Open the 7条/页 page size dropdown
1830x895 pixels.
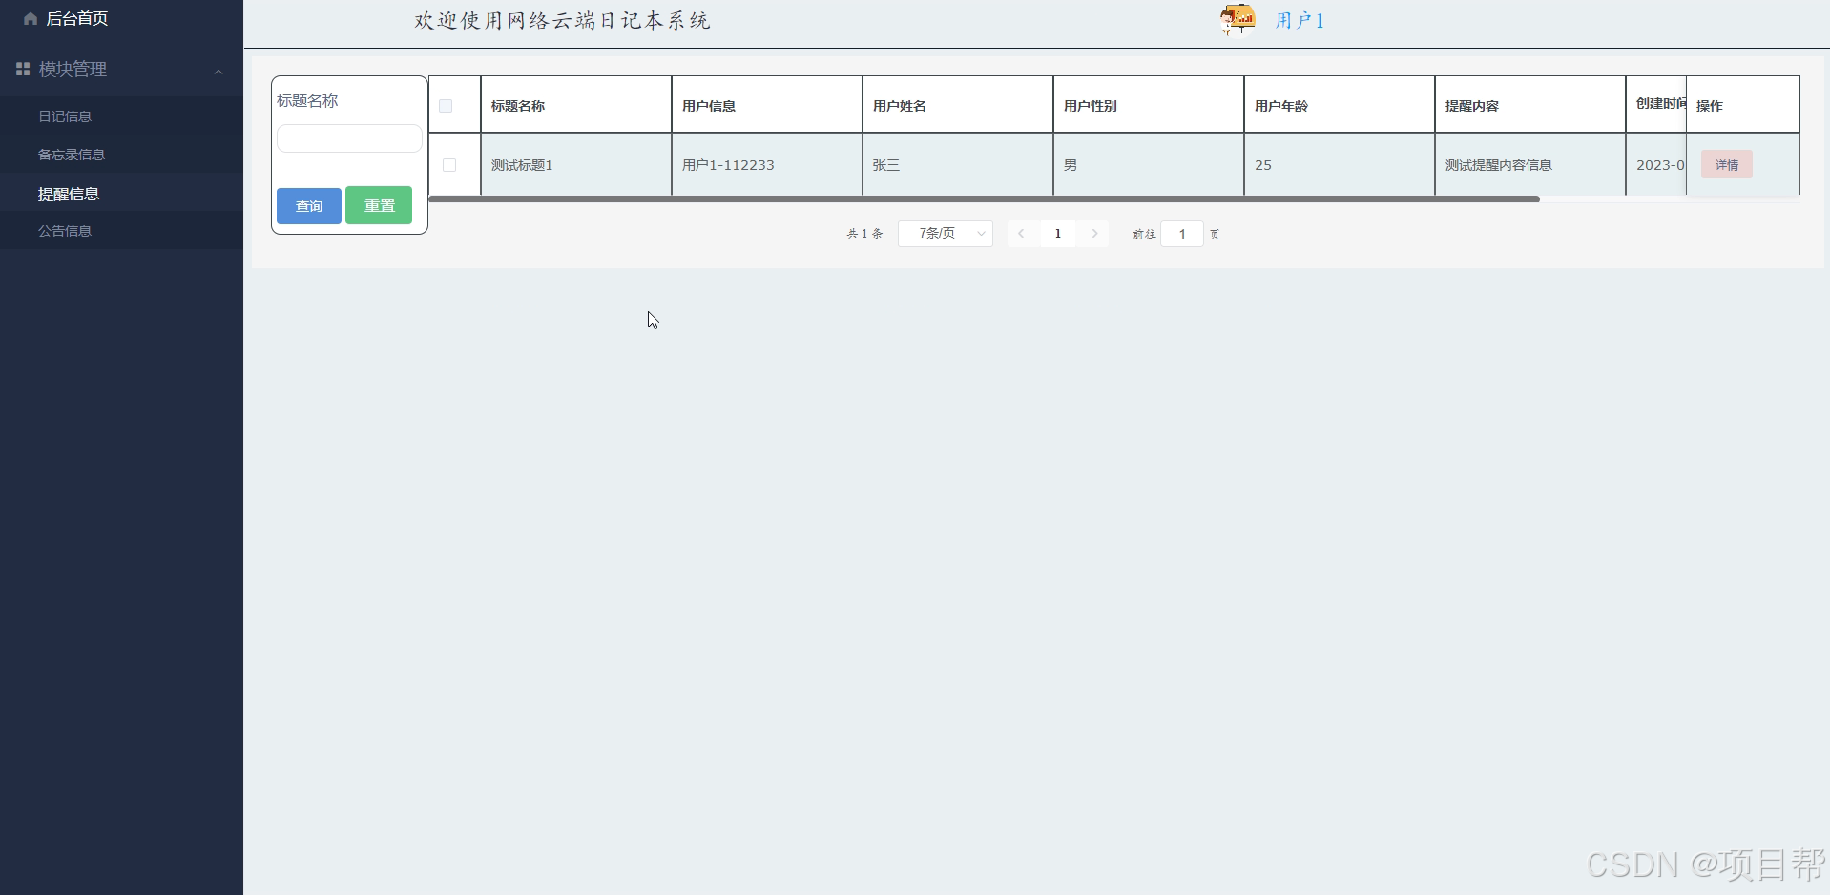[x=946, y=234]
